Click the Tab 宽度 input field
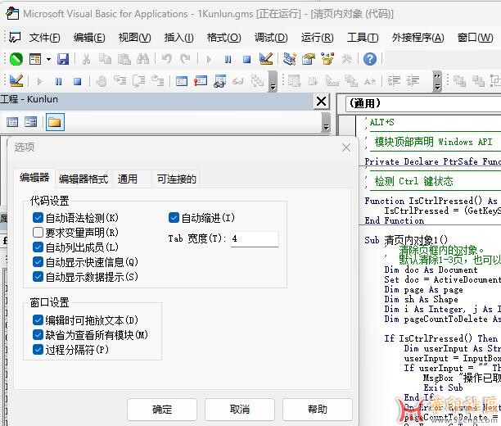 tap(255, 238)
